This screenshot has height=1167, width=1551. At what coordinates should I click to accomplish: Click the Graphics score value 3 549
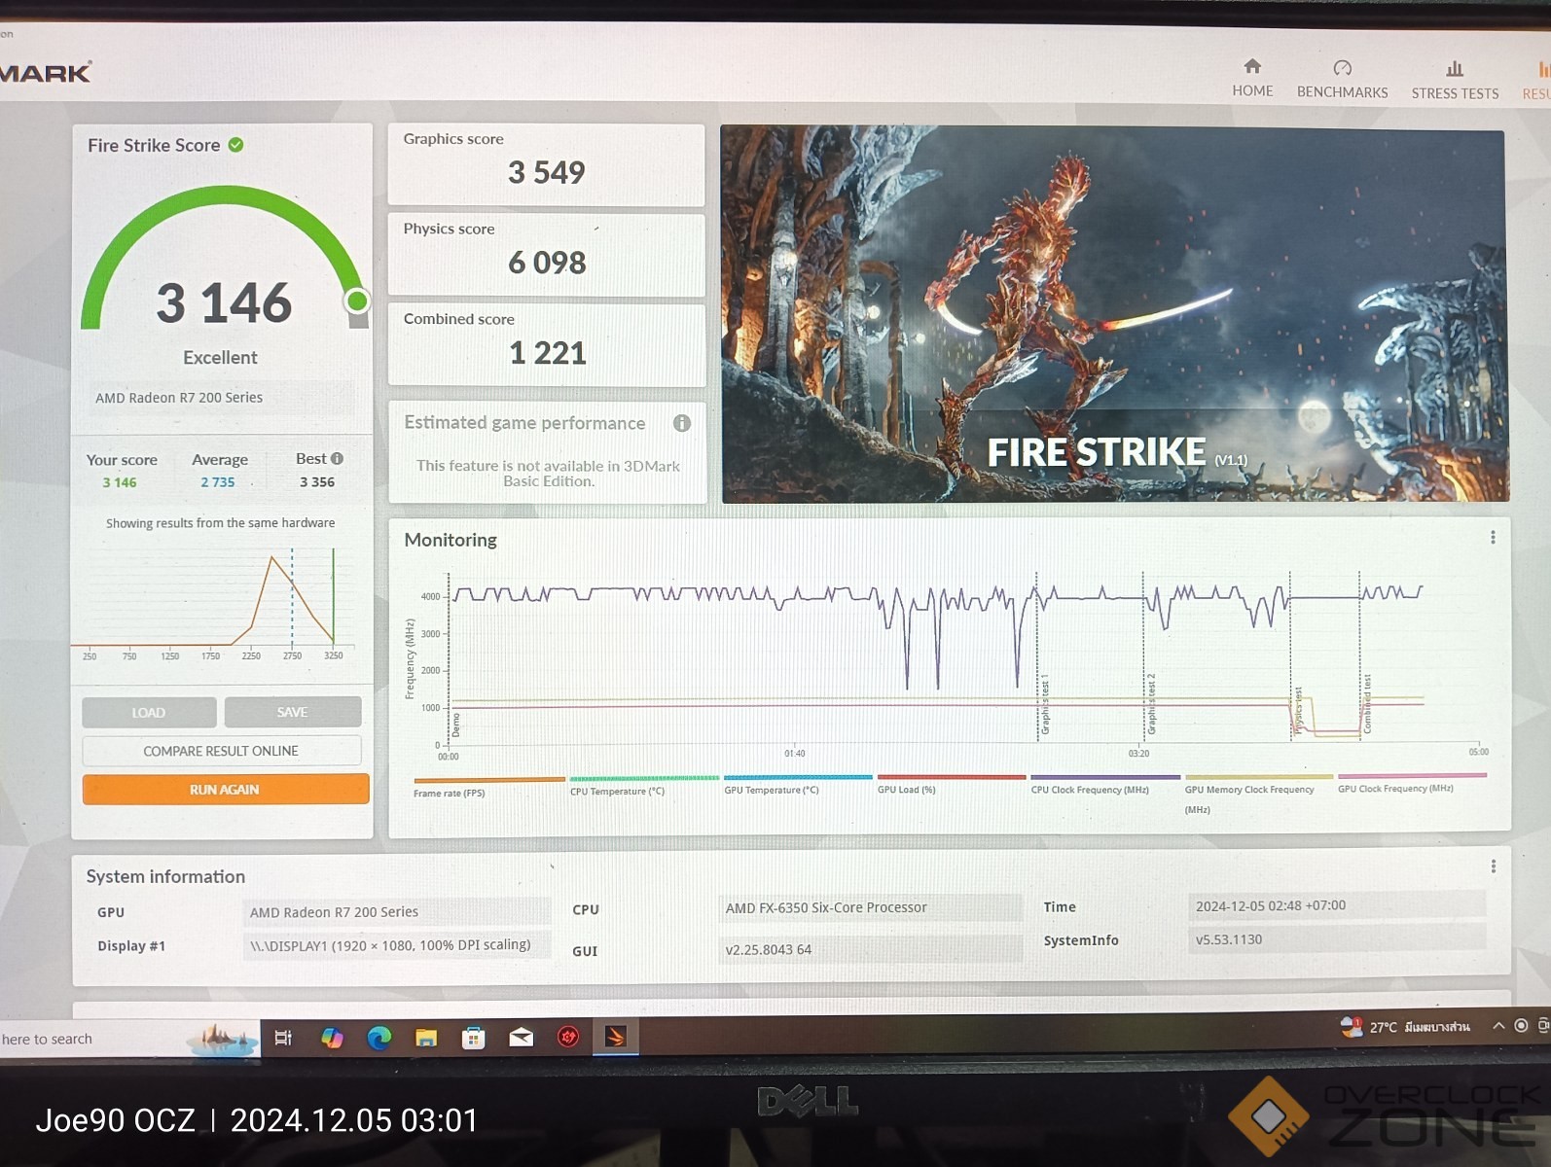click(546, 172)
